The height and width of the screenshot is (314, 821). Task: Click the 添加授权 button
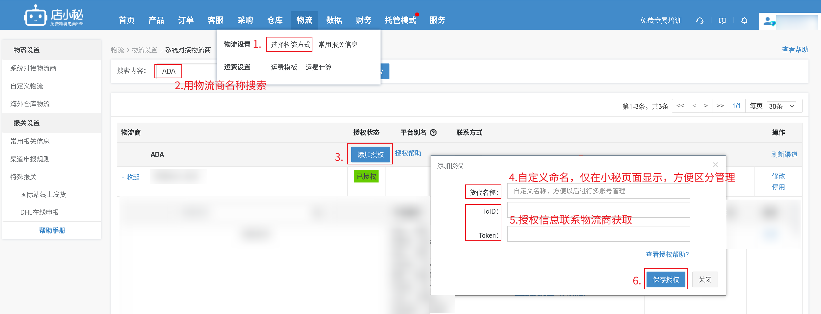pyautogui.click(x=370, y=155)
